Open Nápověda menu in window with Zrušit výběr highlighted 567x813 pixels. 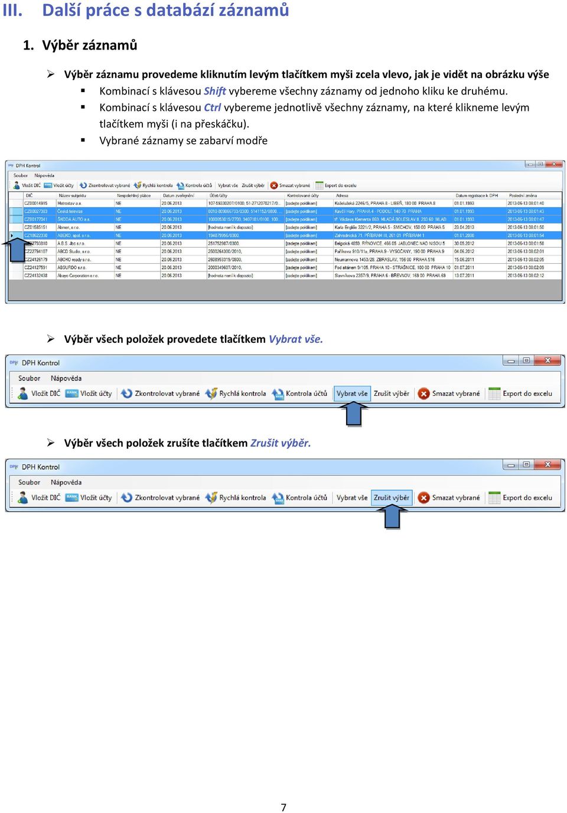66,482
